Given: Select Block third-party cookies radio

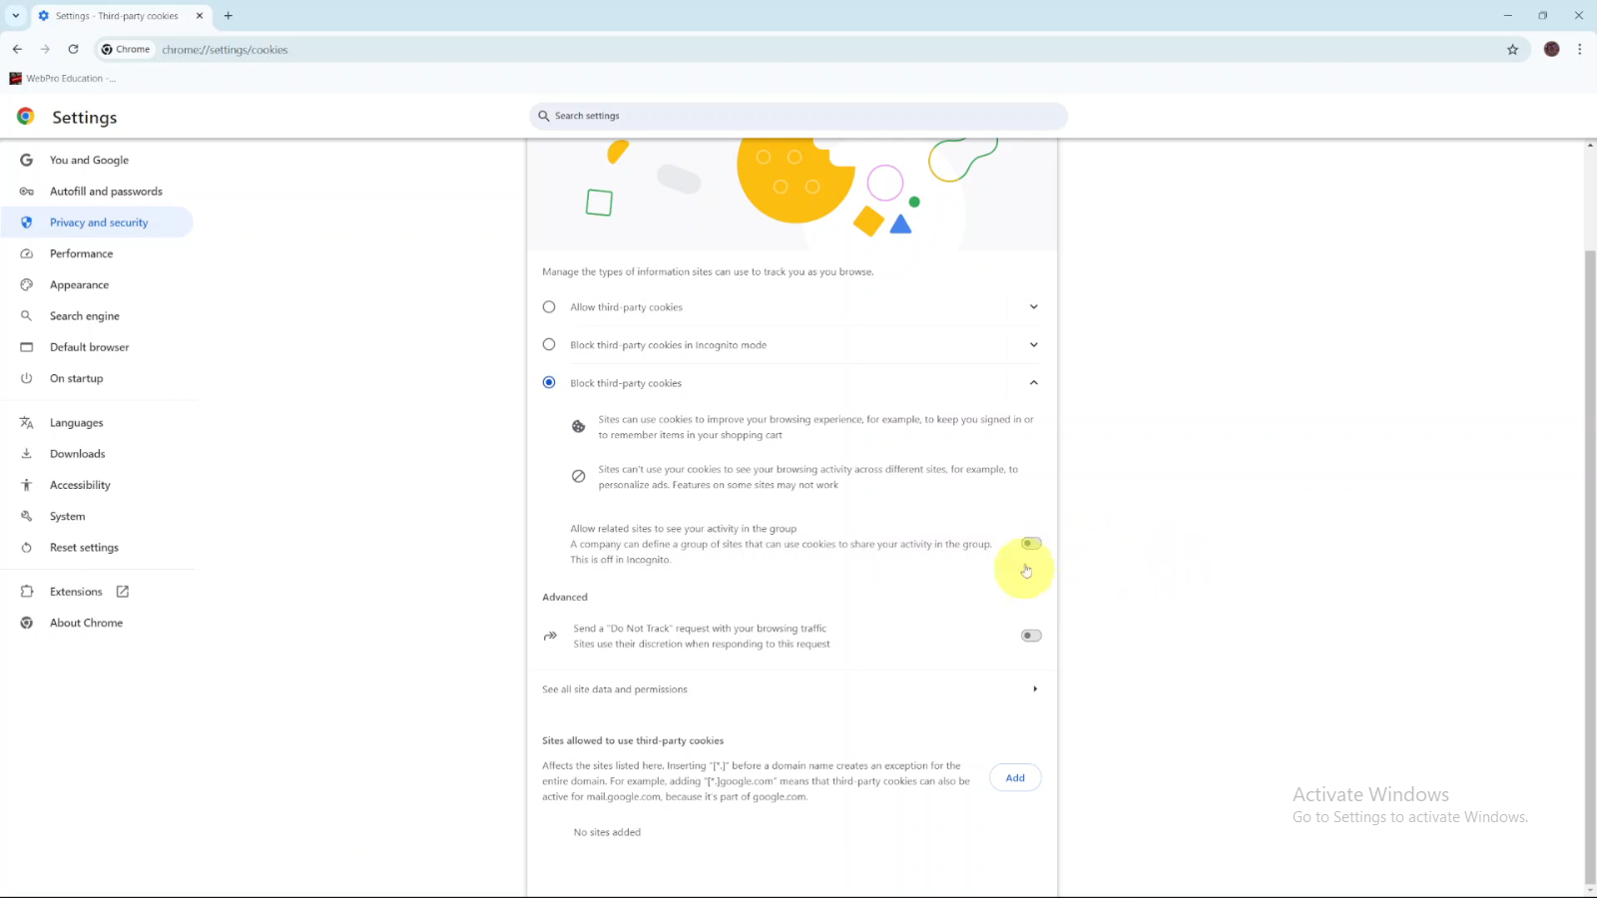Looking at the screenshot, I should coord(549,383).
